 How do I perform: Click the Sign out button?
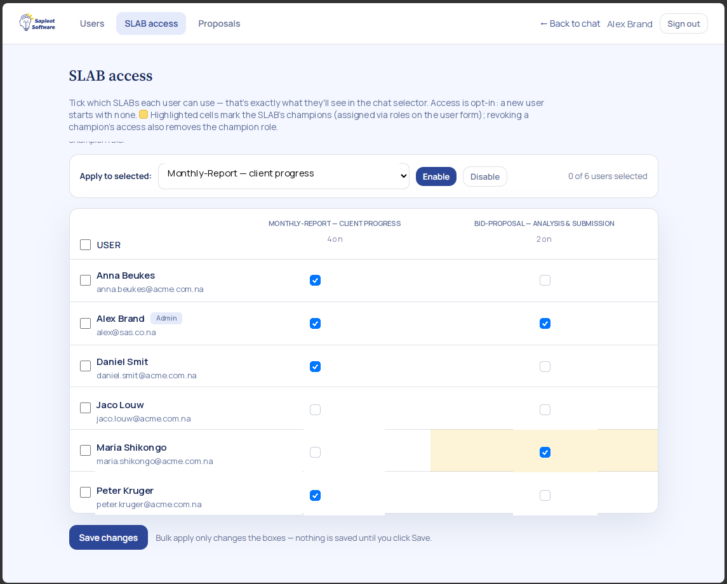click(x=683, y=23)
